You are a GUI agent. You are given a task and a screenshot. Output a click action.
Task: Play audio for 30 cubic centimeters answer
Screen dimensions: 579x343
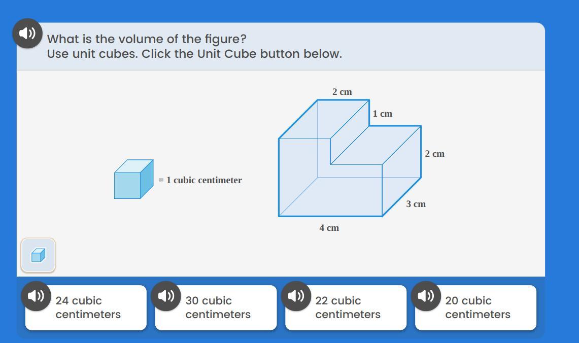[166, 296]
